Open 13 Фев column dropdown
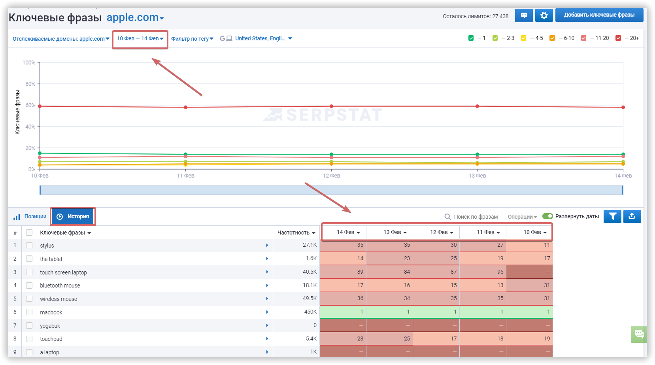This screenshot has width=655, height=365. coord(395,232)
